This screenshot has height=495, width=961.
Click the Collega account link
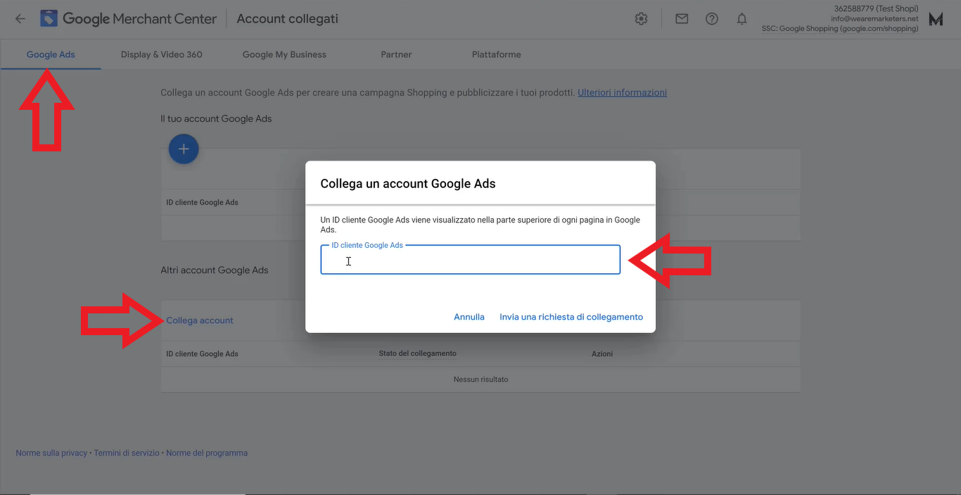click(200, 320)
